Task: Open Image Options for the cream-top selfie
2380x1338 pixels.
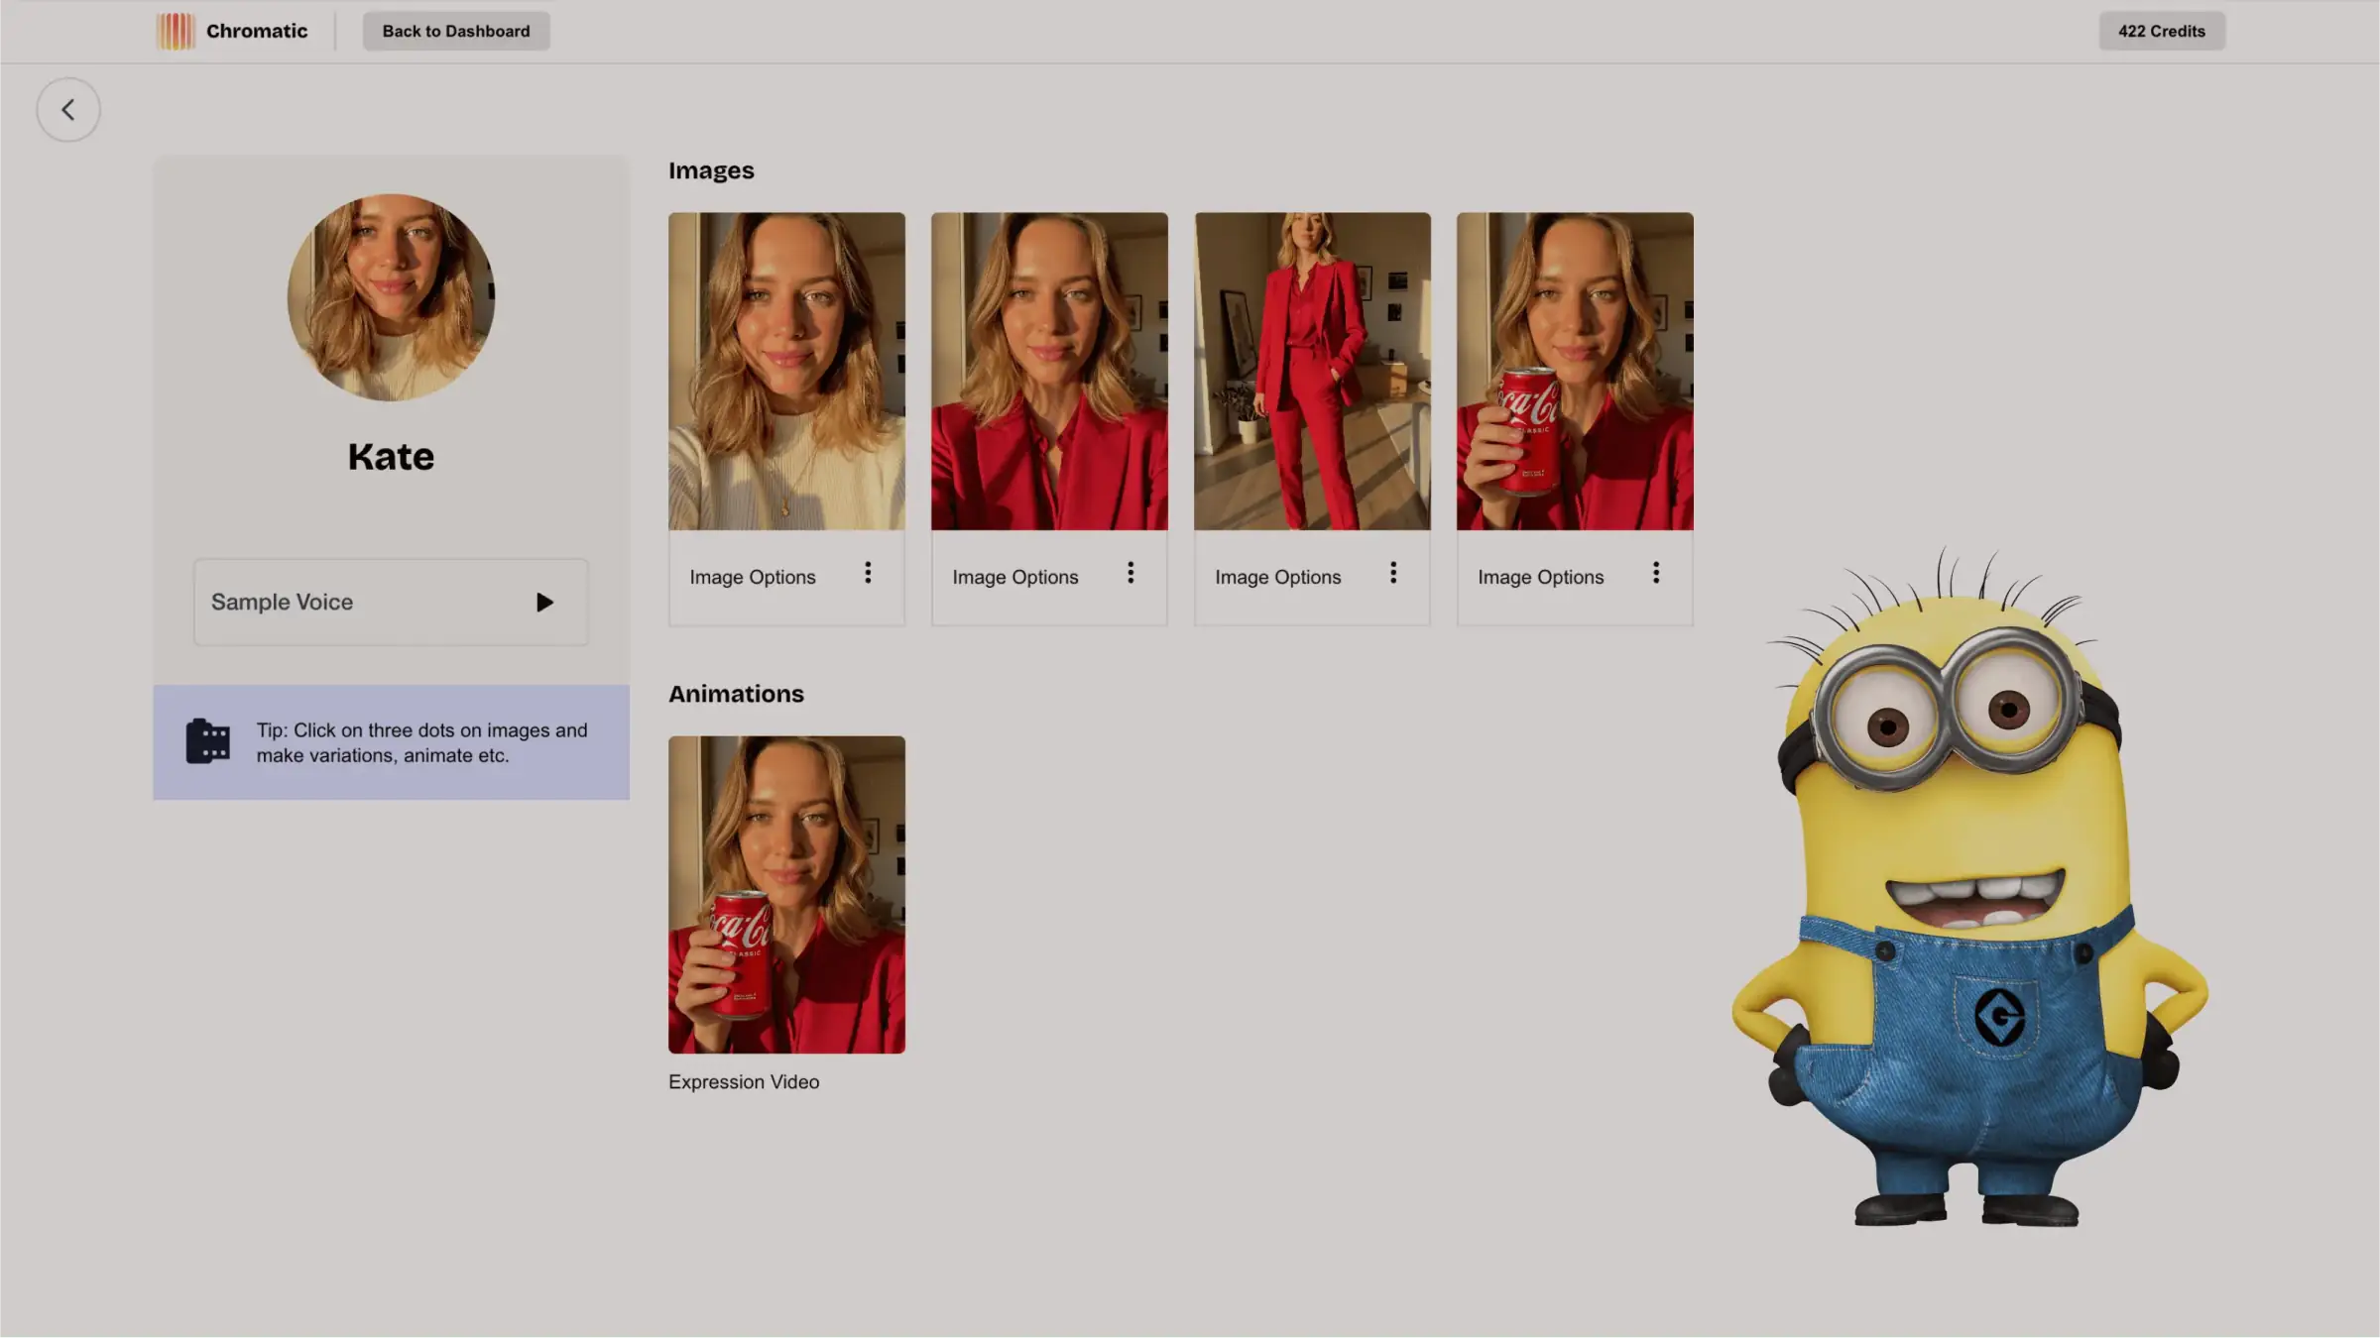Action: tap(752, 576)
